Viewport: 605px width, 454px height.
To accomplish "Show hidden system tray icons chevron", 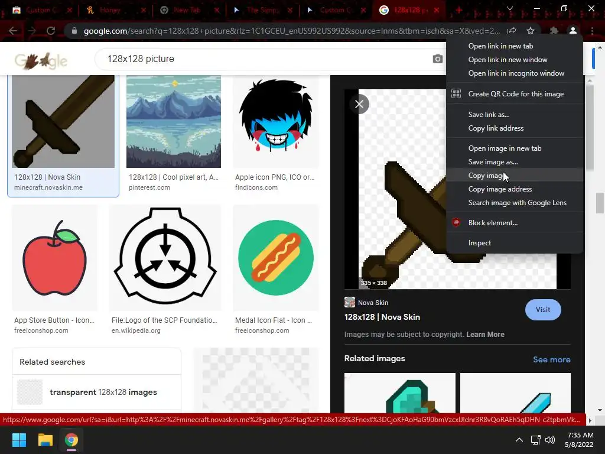I will click(x=519, y=440).
